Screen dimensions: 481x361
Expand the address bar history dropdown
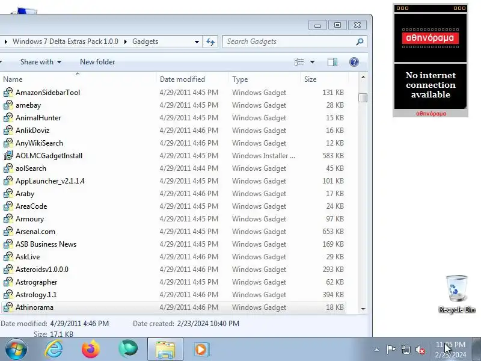(197, 42)
